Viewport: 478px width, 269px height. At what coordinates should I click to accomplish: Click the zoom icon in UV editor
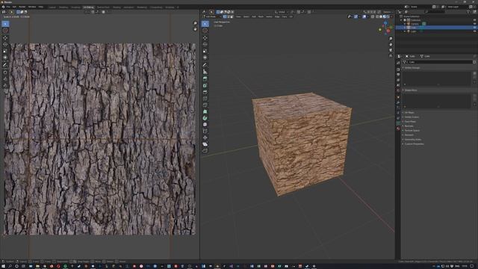(x=195, y=23)
